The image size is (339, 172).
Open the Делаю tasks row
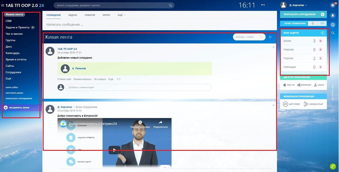point(303,41)
